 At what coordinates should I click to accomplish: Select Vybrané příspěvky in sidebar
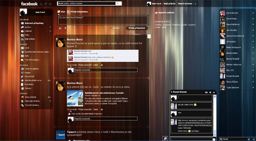click(x=34, y=23)
